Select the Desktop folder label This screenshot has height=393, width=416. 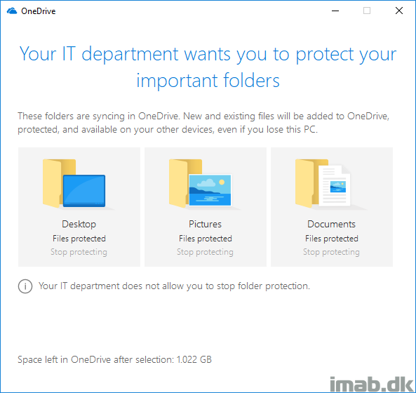pyautogui.click(x=79, y=225)
